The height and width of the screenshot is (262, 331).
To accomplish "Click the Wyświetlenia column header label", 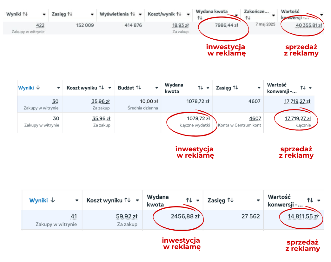I will click(114, 14).
